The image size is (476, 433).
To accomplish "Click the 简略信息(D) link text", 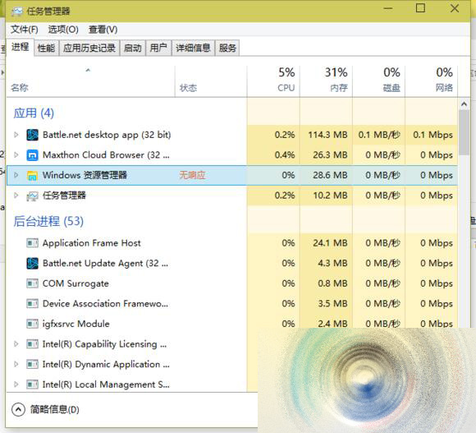I will pos(55,410).
